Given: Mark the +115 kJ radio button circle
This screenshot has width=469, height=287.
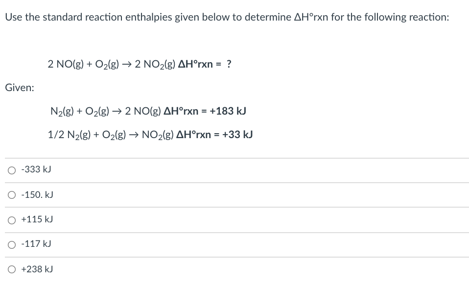Looking at the screenshot, I should click(x=12, y=220).
